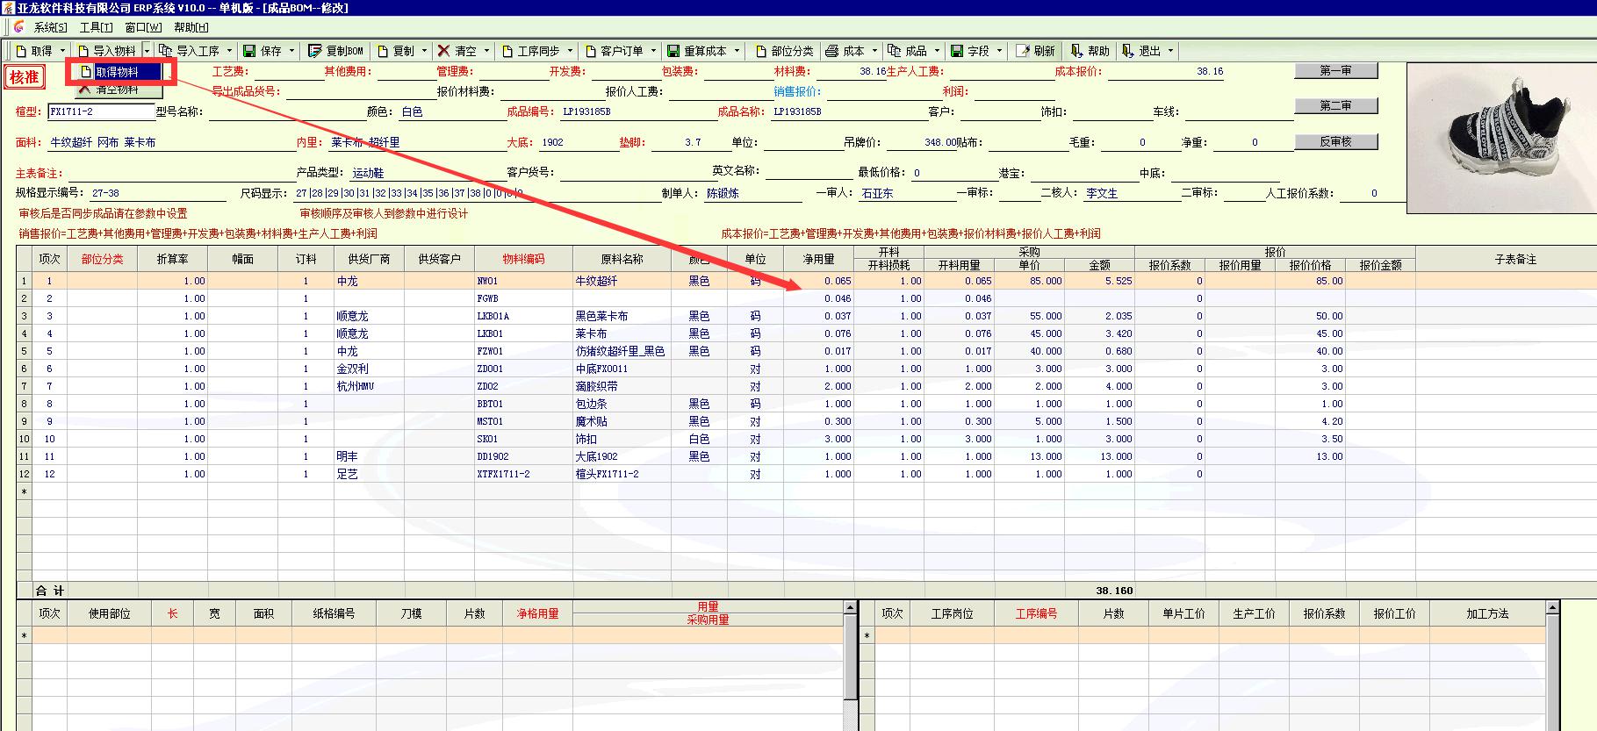Click the 复制BOM toolbar button
1597x731 pixels.
tap(335, 51)
